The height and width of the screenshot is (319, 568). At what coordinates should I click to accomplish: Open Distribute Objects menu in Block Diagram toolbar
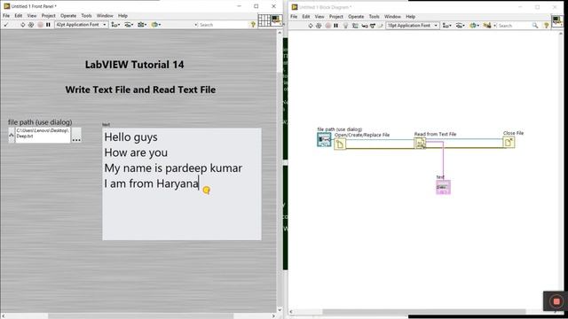(460, 26)
